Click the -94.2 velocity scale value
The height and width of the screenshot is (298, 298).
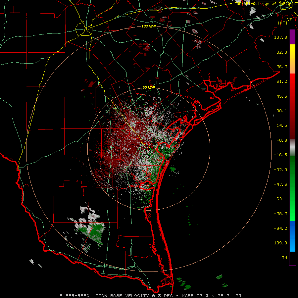pyautogui.click(x=280, y=228)
